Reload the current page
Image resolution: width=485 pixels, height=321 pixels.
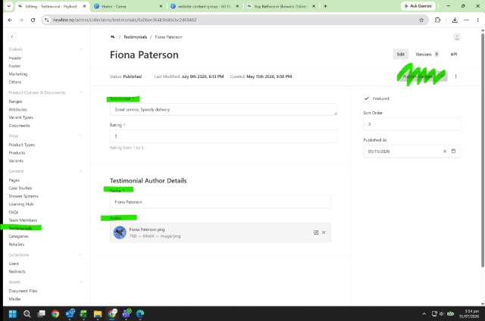(x=33, y=20)
